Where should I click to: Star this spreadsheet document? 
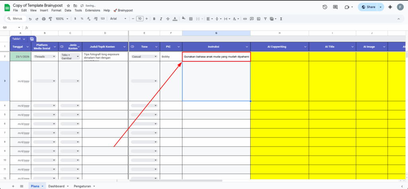click(x=69, y=6)
